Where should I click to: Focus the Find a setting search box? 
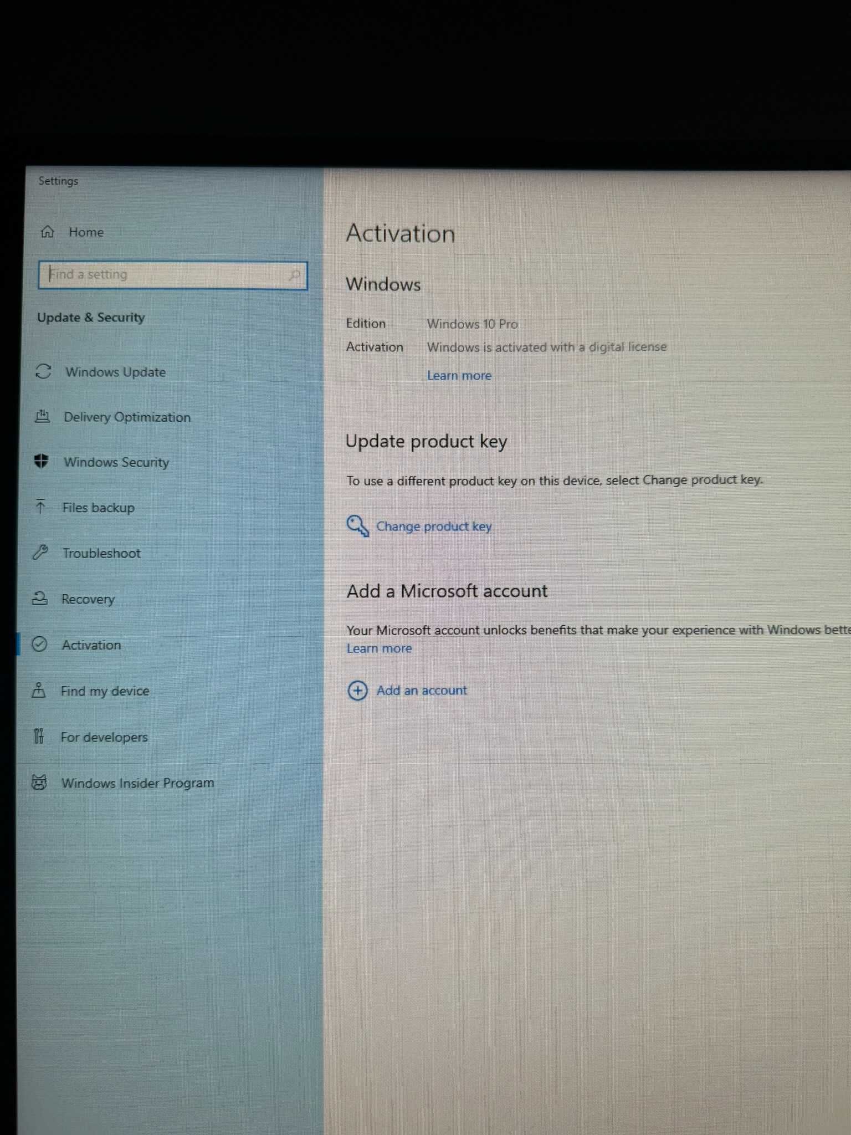point(173,275)
